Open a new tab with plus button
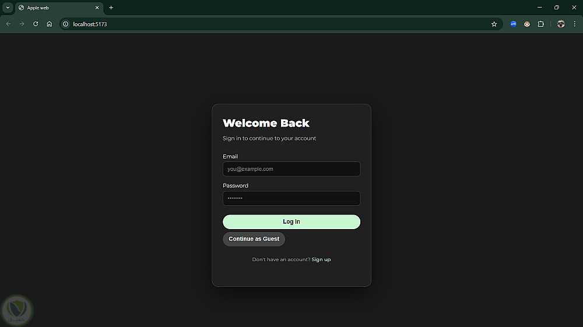This screenshot has width=583, height=327. [111, 8]
